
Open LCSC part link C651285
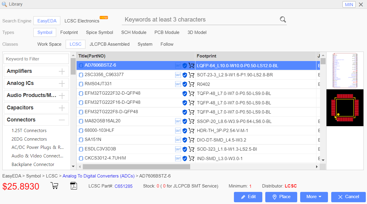pyautogui.click(x=124, y=186)
